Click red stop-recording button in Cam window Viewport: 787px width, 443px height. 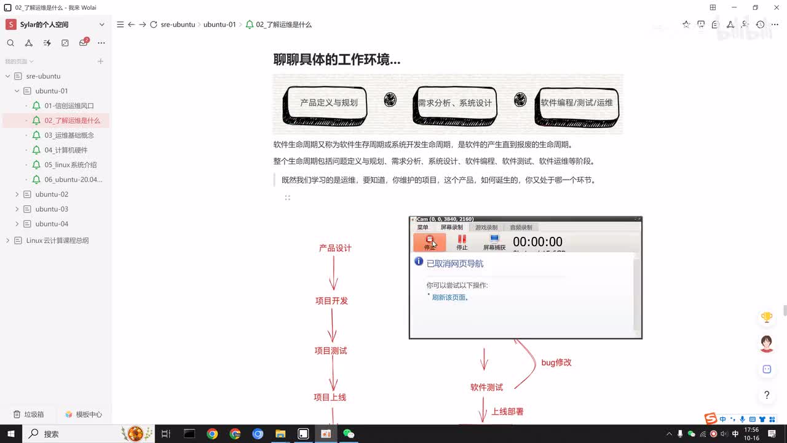430,242
